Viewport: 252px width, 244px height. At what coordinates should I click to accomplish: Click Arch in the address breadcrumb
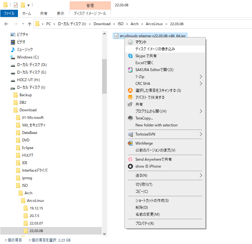[135, 24]
